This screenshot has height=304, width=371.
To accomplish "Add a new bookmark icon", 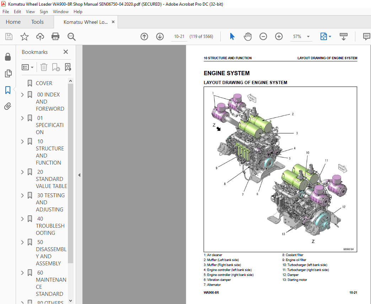I will (x=56, y=67).
